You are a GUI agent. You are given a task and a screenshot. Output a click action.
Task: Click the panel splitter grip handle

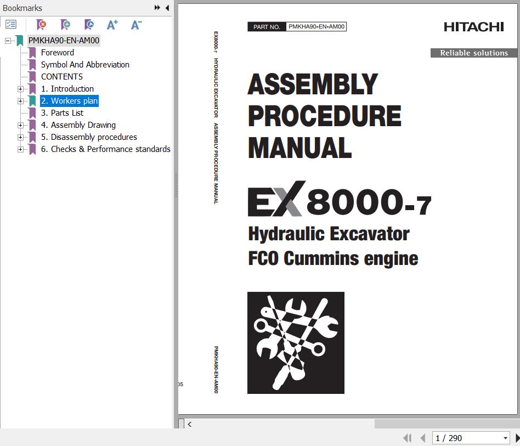[x=176, y=185]
